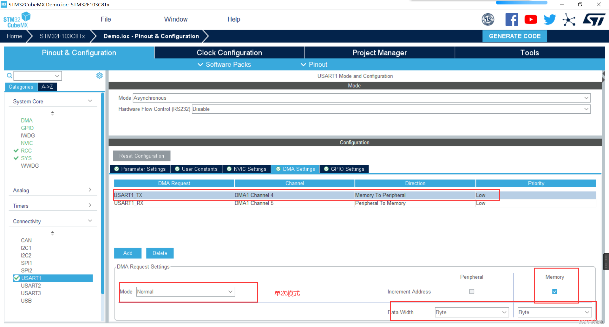Uncheck Memory increment address checkbox
The image size is (609, 327).
click(554, 291)
